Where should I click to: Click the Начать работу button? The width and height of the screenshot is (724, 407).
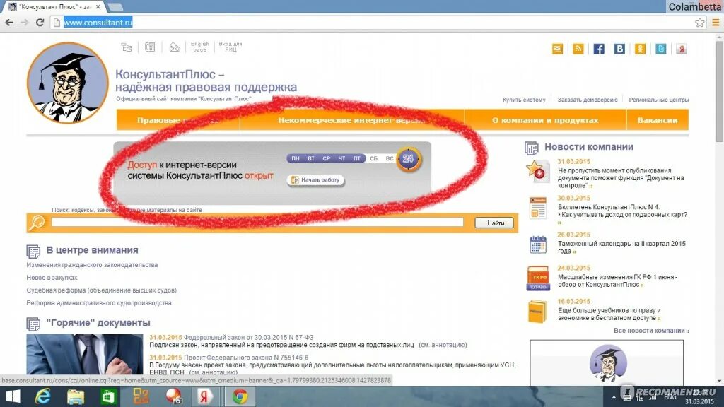click(316, 180)
